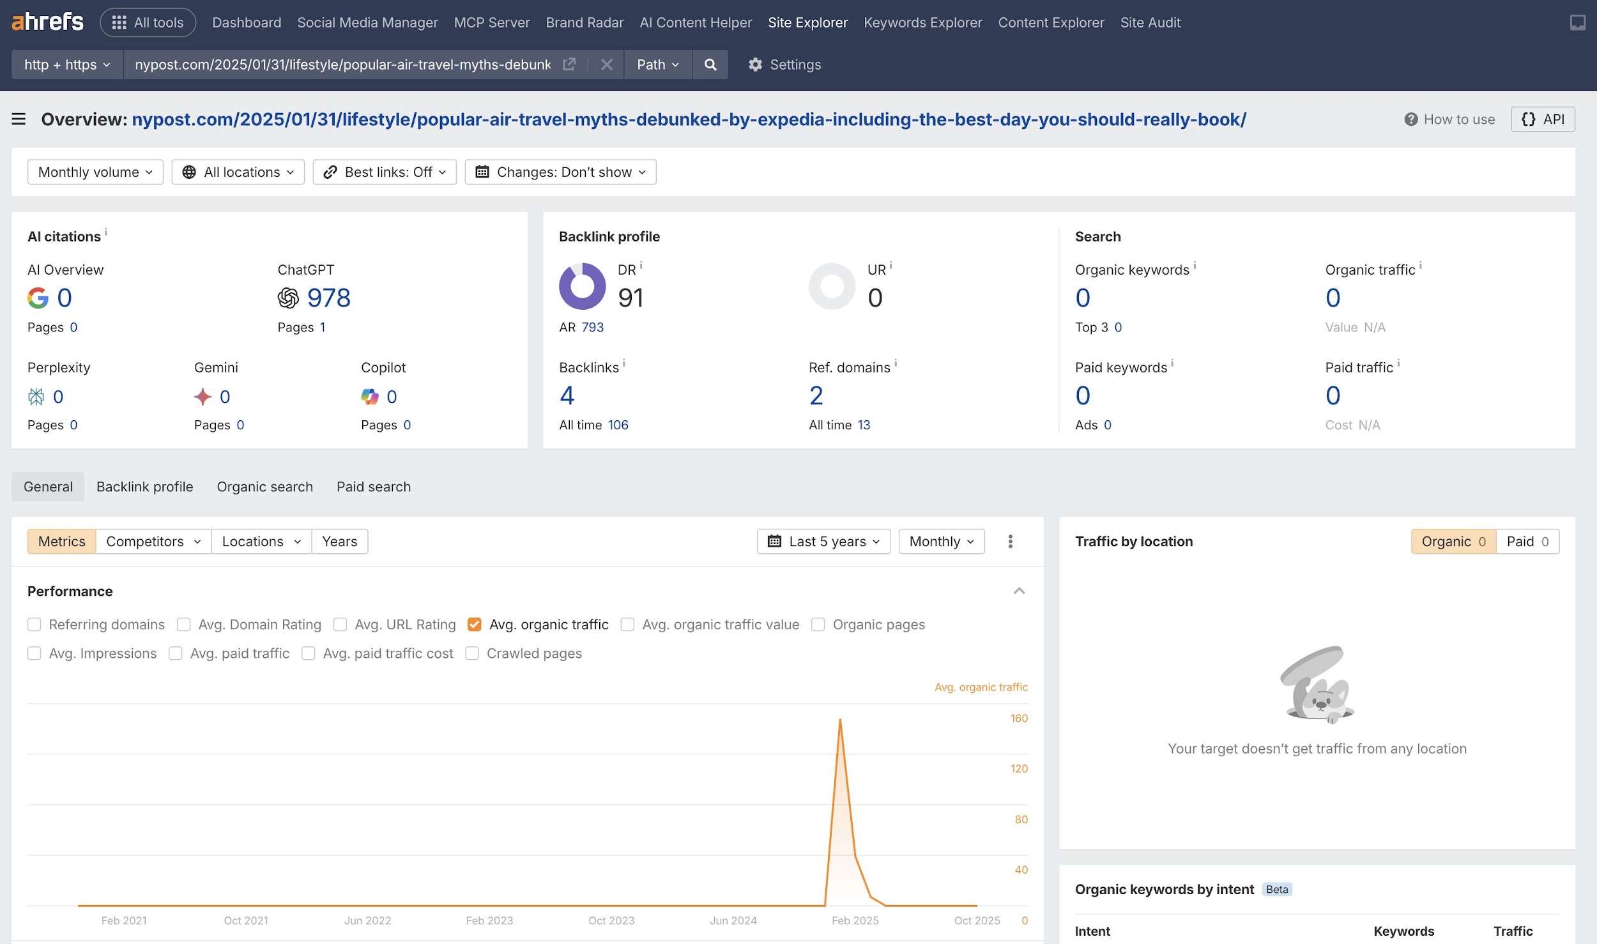Click the ChatGPT citations count 978
The image size is (1597, 944).
(x=328, y=298)
